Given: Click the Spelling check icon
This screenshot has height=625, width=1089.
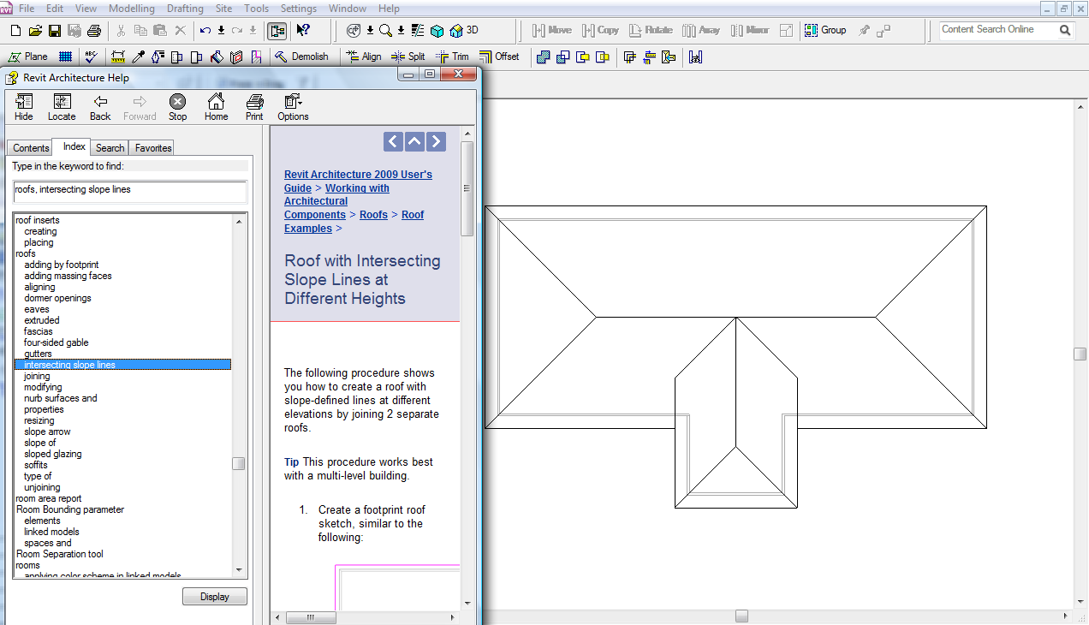Looking at the screenshot, I should coord(91,57).
